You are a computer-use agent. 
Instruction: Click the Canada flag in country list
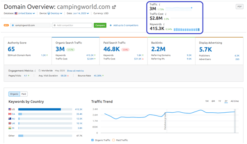pos(10,114)
